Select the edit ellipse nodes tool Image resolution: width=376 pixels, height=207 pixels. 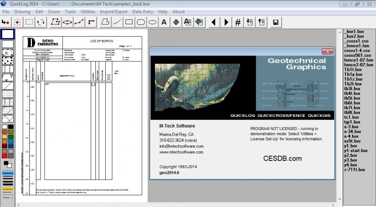coord(67,22)
